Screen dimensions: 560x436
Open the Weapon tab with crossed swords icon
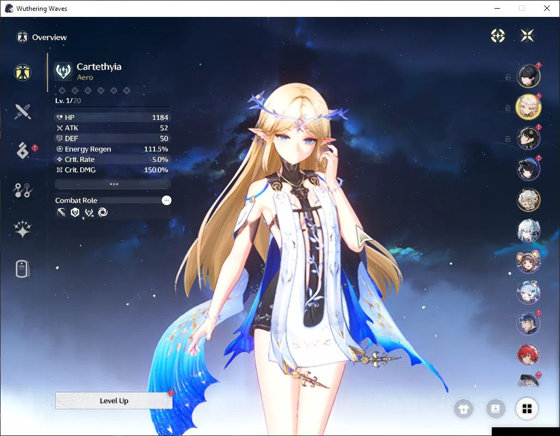tap(22, 112)
